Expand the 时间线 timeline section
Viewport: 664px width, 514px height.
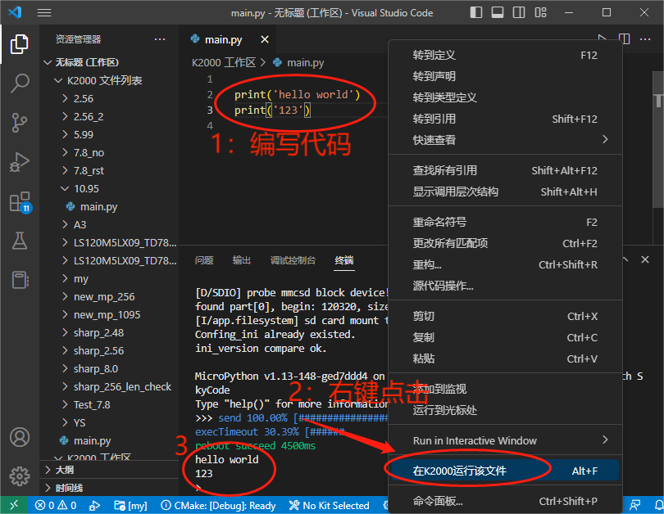[109, 488]
